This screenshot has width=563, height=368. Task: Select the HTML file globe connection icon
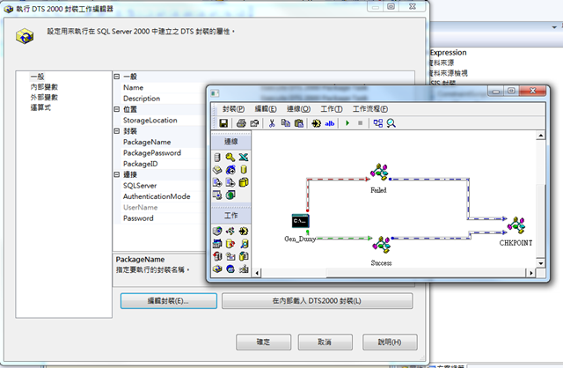pos(230,170)
